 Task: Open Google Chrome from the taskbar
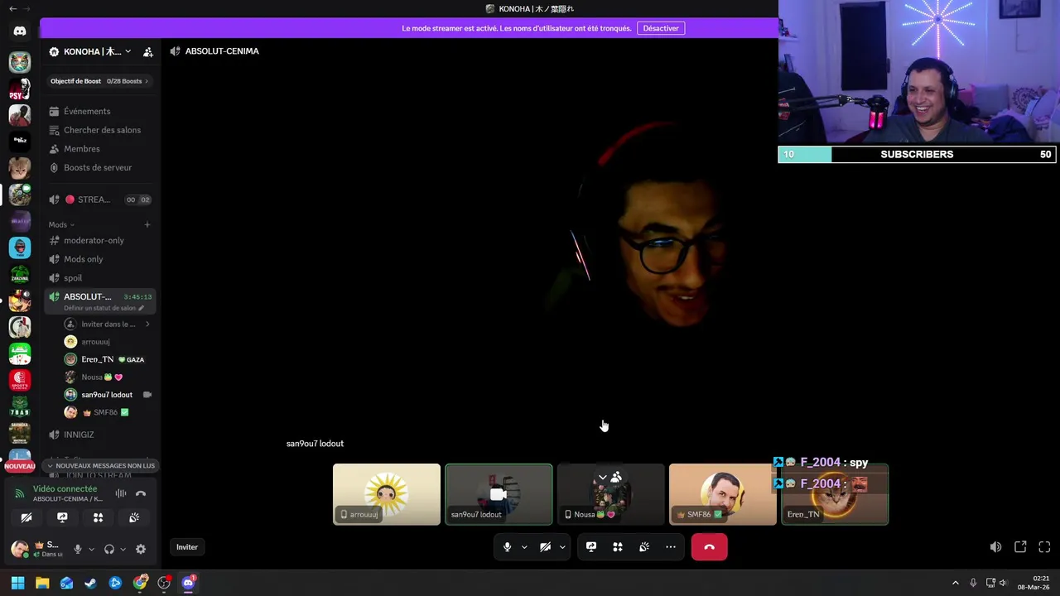point(140,583)
